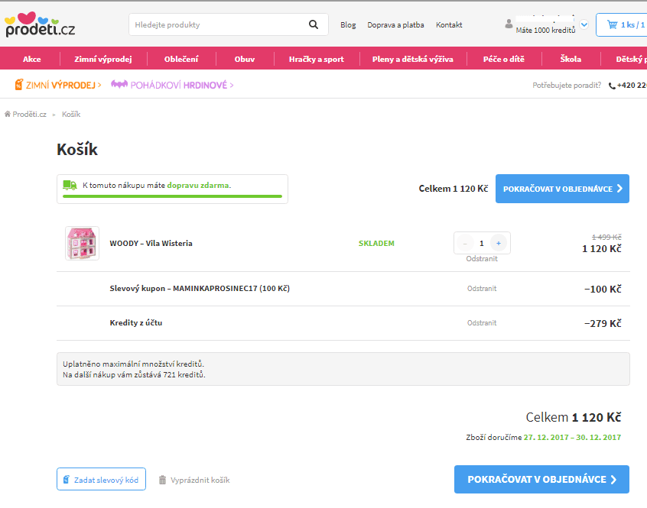
Task: Click the WOODY – Vila Wisteria product name
Action: [151, 243]
